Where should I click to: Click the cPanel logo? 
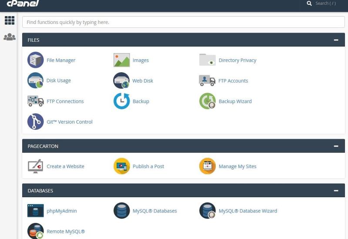(23, 3)
